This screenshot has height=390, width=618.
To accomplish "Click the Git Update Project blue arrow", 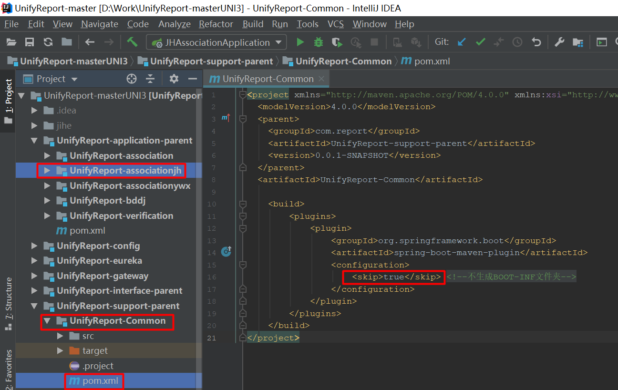I will (x=462, y=42).
